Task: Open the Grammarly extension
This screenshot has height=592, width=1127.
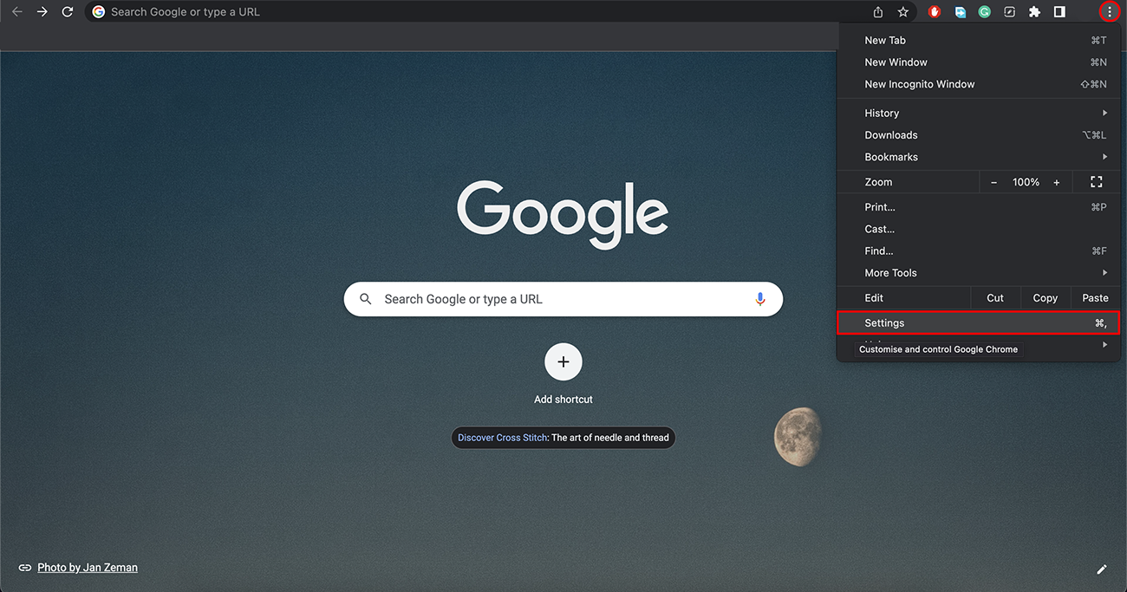Action: (985, 12)
